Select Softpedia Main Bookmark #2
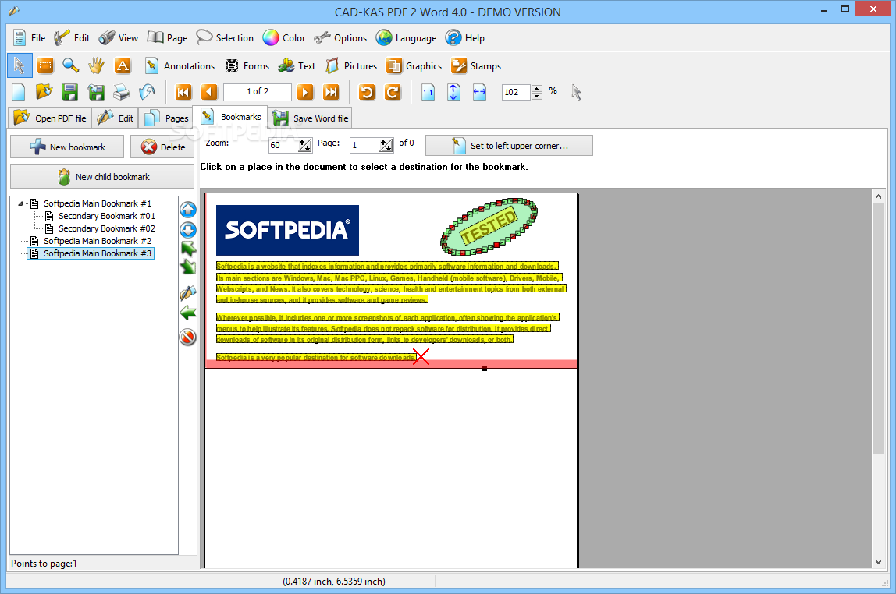Screen dimensions: 896x594 click(98, 242)
